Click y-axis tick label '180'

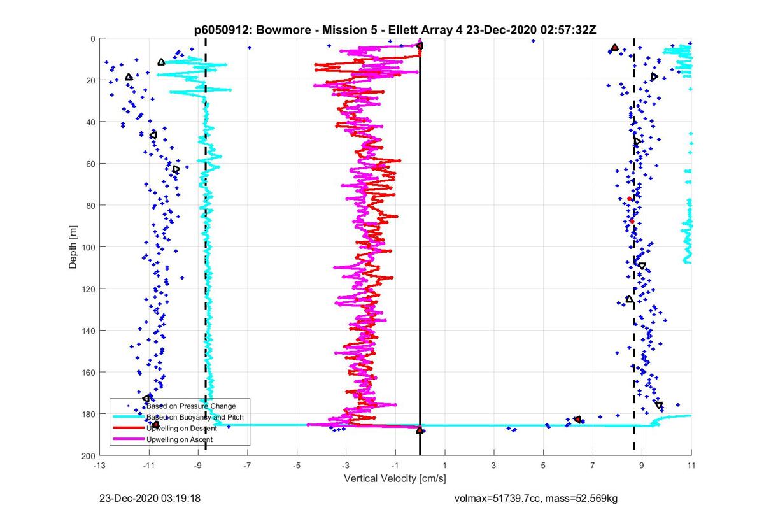point(88,414)
